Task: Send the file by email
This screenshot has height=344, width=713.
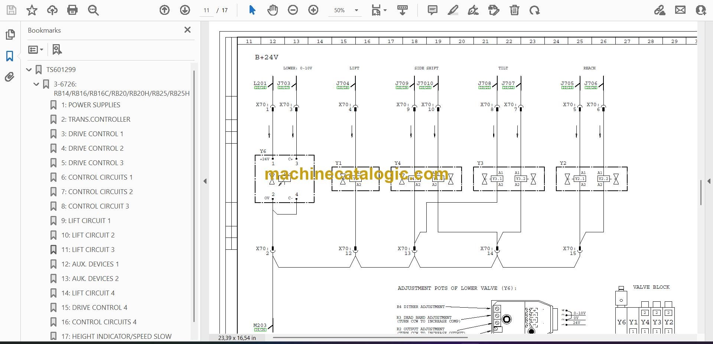Action: tap(680, 10)
